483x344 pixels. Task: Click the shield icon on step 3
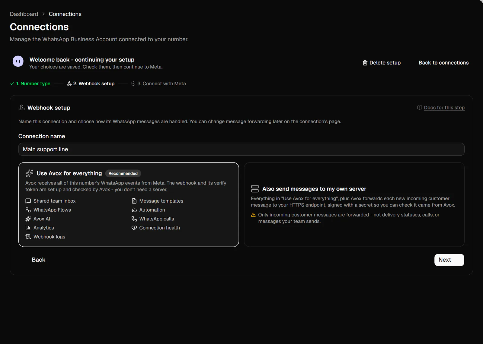coord(133,84)
